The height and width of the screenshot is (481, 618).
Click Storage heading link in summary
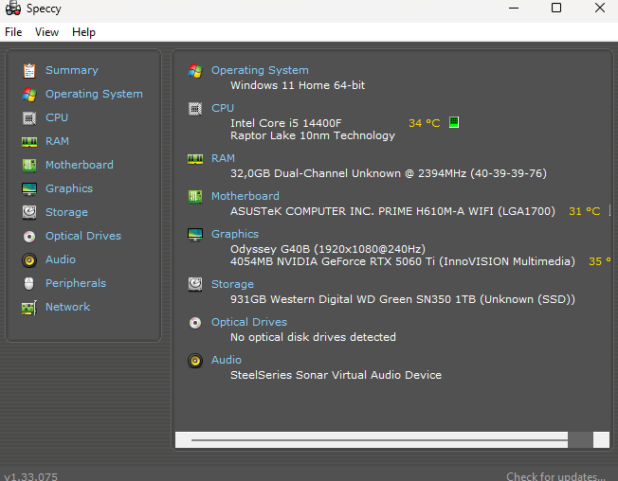232,284
